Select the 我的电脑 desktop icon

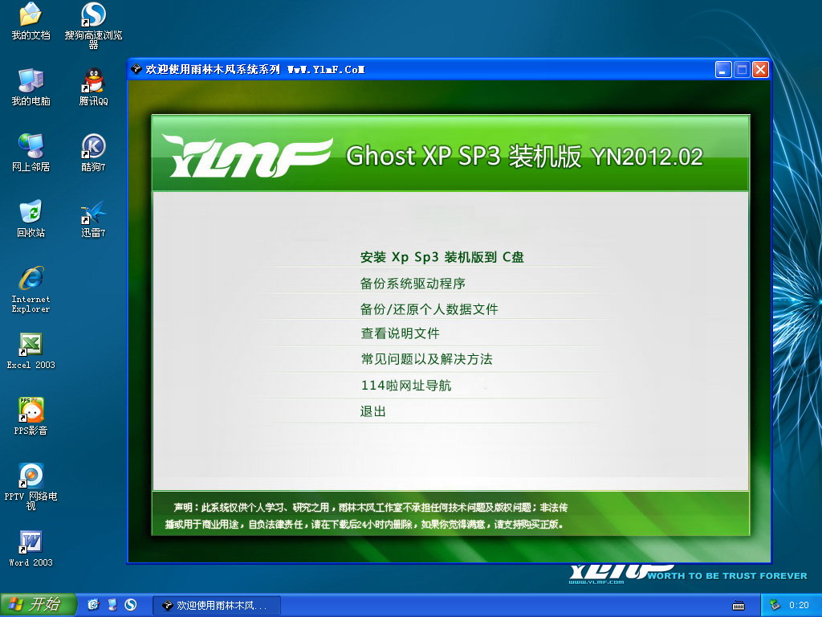pyautogui.click(x=31, y=87)
